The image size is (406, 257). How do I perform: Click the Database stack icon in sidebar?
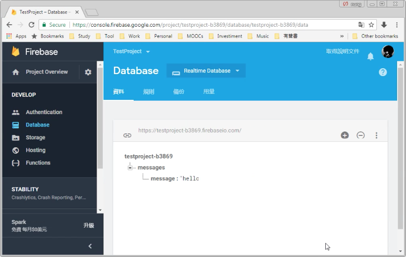(15, 125)
